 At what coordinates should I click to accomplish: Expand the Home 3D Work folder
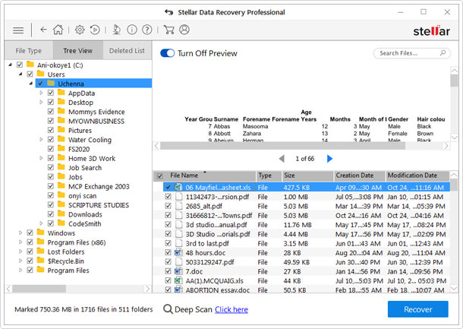[x=41, y=158]
